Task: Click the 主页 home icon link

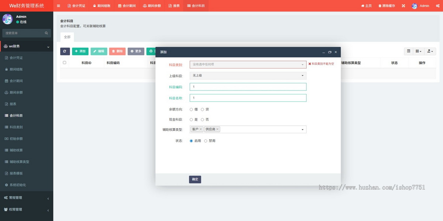Action: tap(366, 6)
